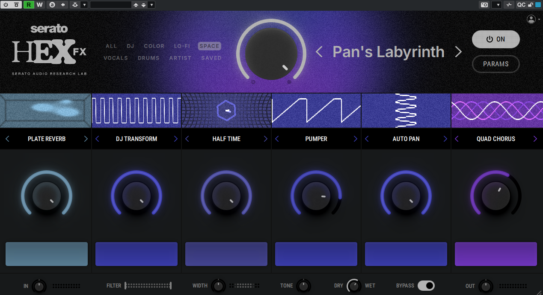Click the DJ Transform square wave thumbnail
The height and width of the screenshot is (295, 543).
[136, 111]
